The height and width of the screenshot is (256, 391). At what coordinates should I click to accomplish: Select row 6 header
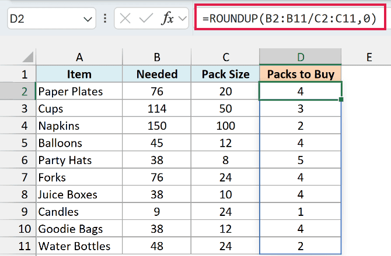click(18, 160)
